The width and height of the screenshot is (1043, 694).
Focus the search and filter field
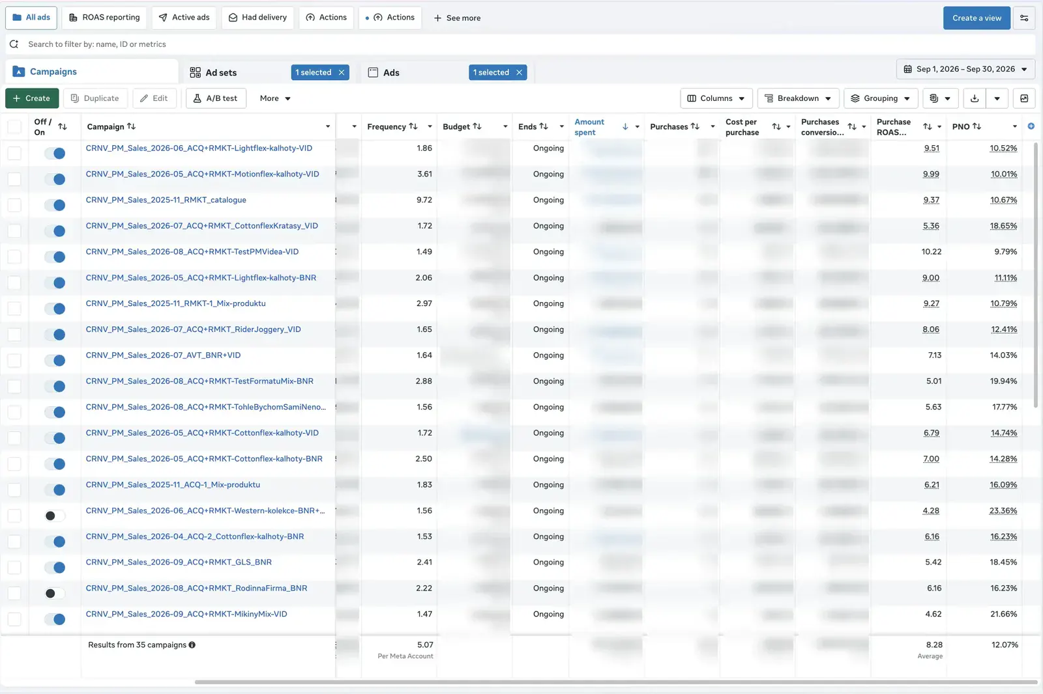(x=521, y=44)
